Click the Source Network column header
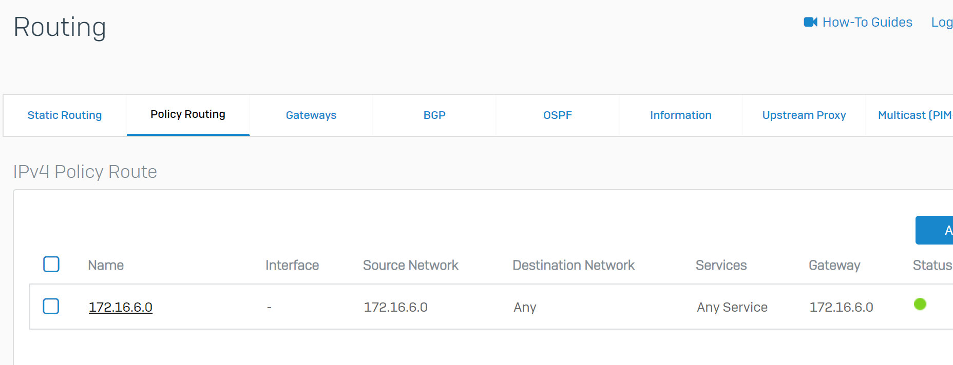The width and height of the screenshot is (953, 365). coord(411,265)
